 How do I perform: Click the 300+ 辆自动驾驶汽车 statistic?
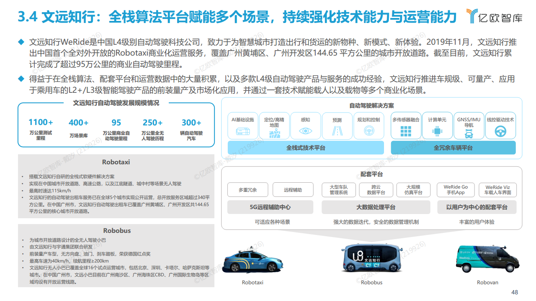pos(191,129)
